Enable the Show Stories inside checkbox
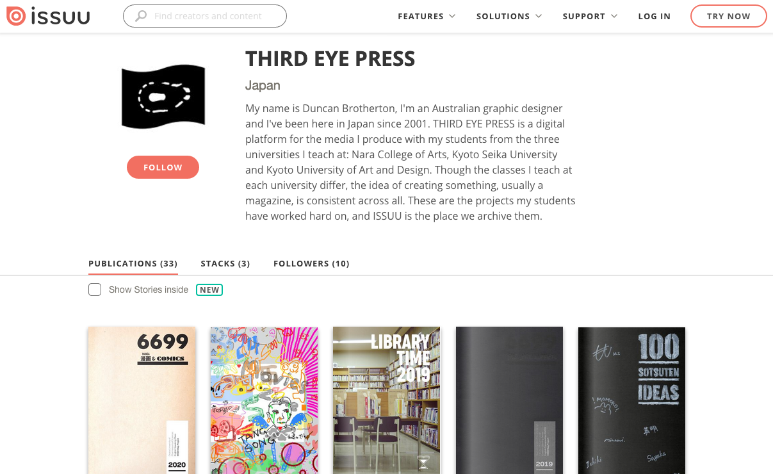 pyautogui.click(x=95, y=290)
